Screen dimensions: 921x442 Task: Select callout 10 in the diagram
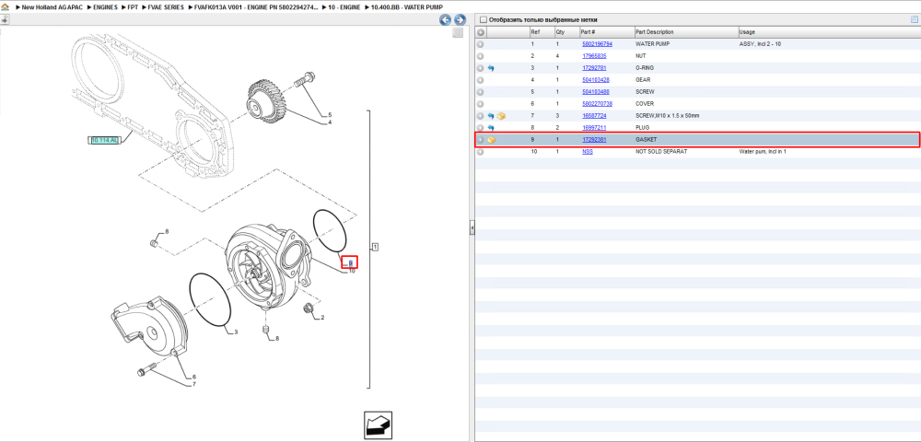coord(352,272)
